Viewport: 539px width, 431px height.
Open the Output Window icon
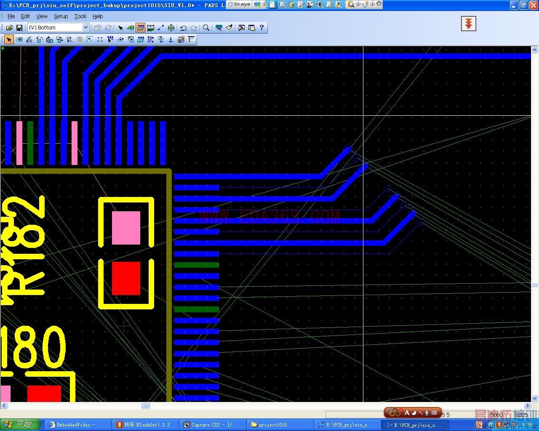pyautogui.click(x=242, y=28)
